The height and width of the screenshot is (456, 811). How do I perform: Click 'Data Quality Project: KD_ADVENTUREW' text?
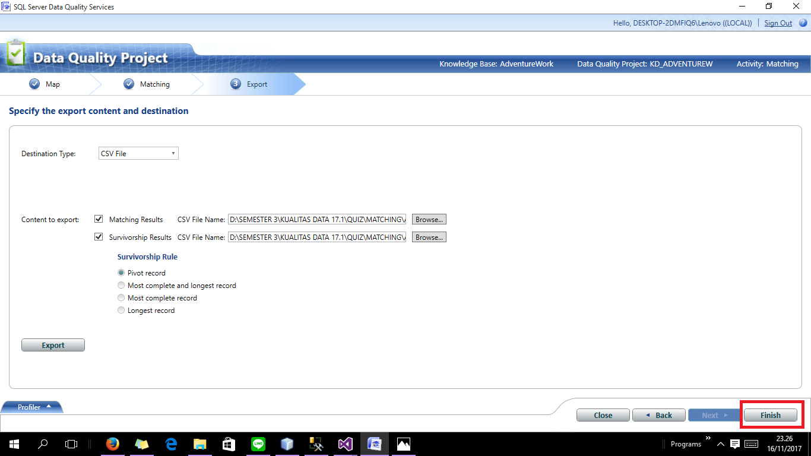[645, 64]
